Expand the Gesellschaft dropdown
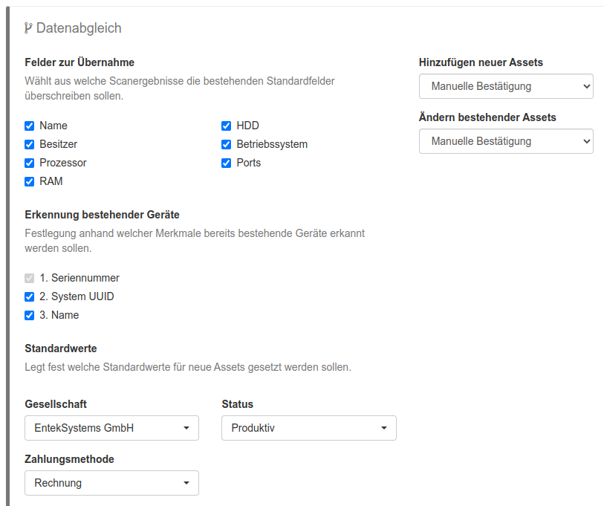 tap(111, 428)
